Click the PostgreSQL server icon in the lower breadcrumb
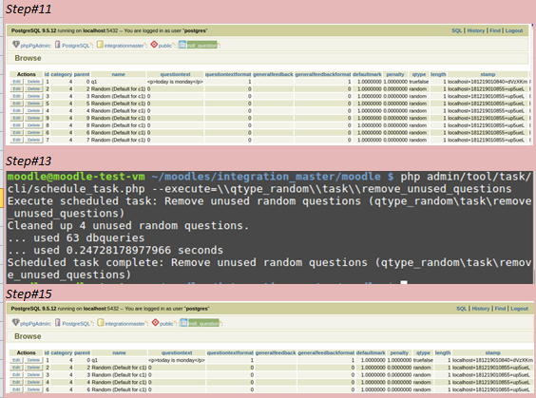Viewport: 536px width, 398px height. (58, 323)
